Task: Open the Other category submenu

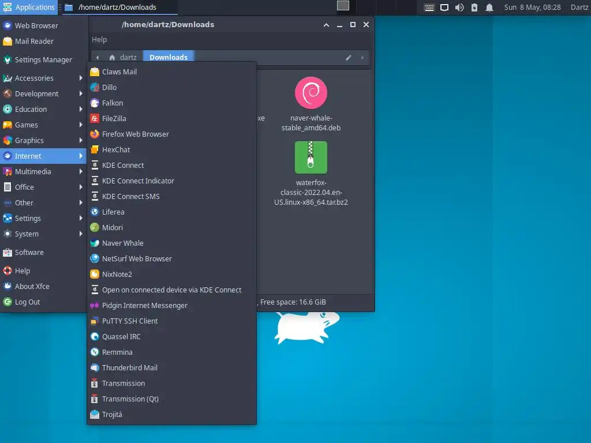Action: pos(43,202)
